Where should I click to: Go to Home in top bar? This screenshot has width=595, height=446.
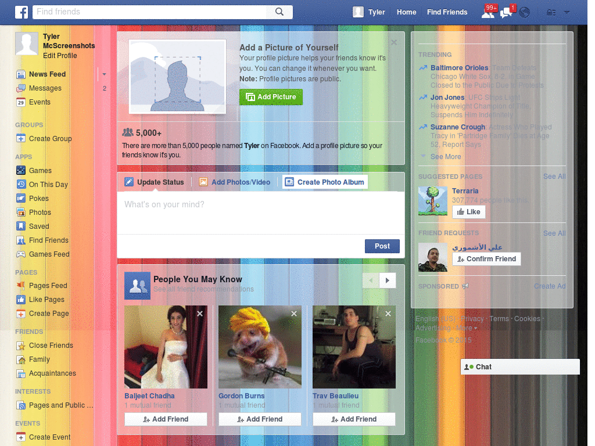(x=406, y=12)
